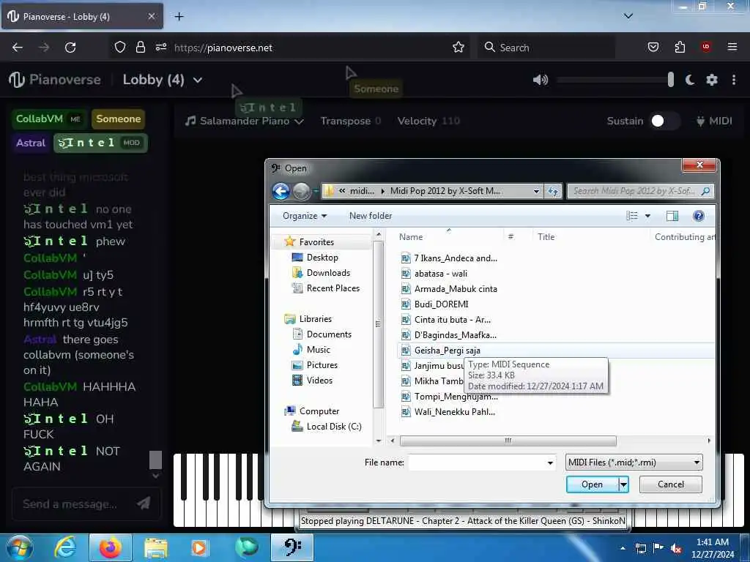
Task: Click the MIDI plug button
Action: pos(714,121)
